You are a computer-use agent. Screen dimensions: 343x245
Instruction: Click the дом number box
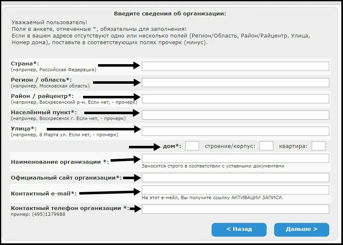tap(192, 146)
